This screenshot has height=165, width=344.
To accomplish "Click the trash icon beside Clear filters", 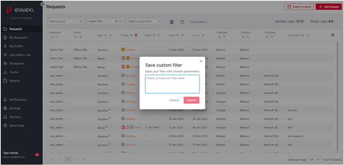I will tap(182, 22).
